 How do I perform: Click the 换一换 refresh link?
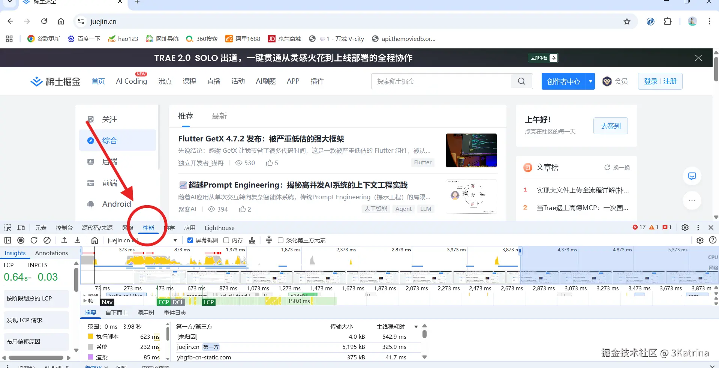click(617, 167)
